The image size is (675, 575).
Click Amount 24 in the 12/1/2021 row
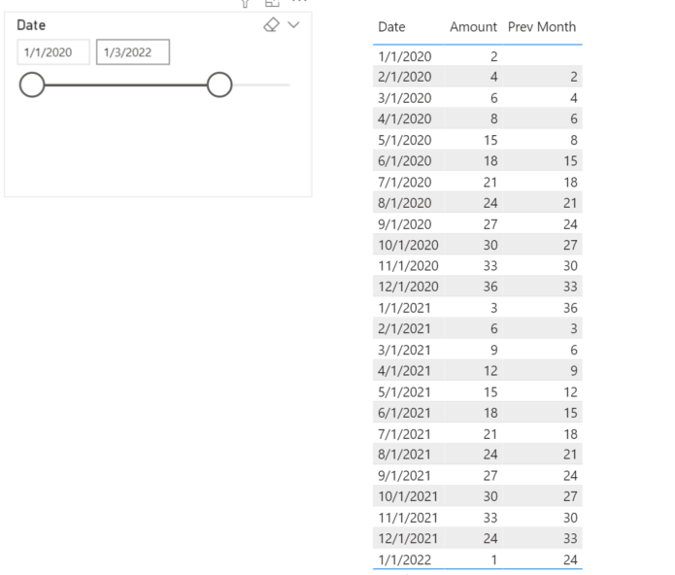click(x=490, y=538)
